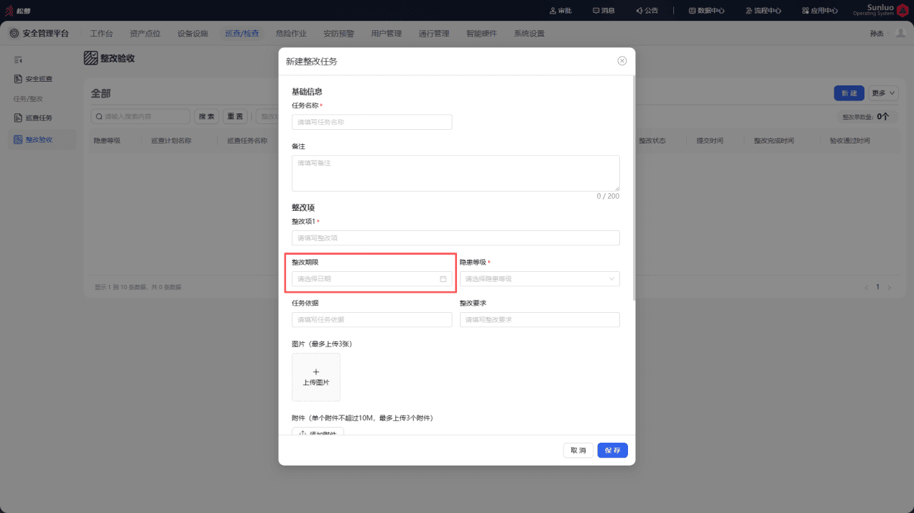Screen dimensions: 914x513
Task: Select 巡查任务 in the left sidebar
Action: tap(39, 118)
